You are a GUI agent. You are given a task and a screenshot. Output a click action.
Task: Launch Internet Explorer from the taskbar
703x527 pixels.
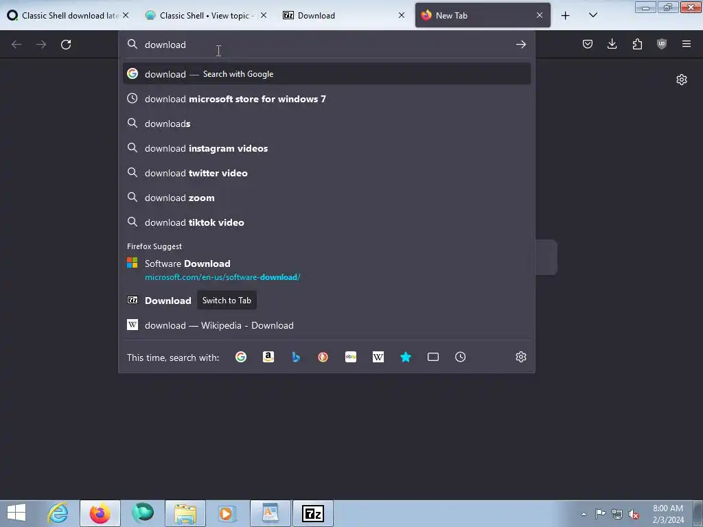58,513
